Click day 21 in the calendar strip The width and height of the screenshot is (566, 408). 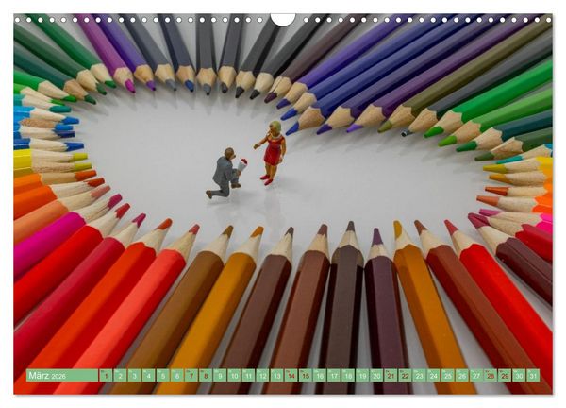click(391, 376)
